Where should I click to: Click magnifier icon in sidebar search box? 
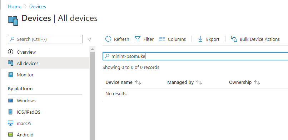pyautogui.click(x=12, y=39)
